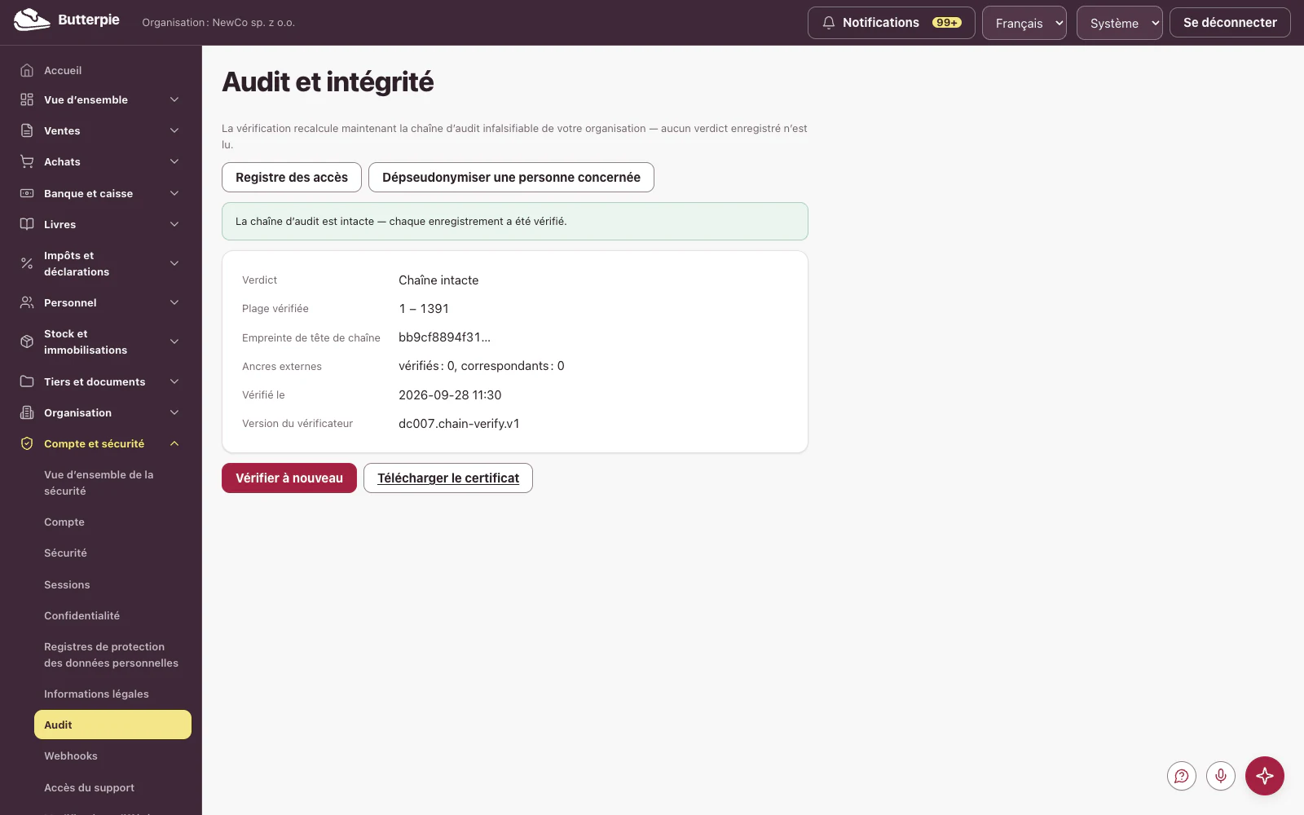The image size is (1304, 815).
Task: Select the highlighted Audit menu item
Action: click(112, 725)
